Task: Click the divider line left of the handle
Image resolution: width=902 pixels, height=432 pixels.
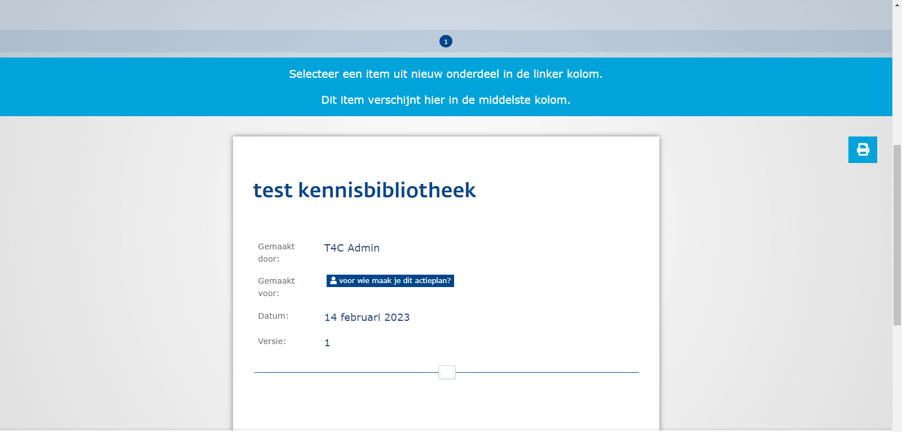Action: coord(345,372)
